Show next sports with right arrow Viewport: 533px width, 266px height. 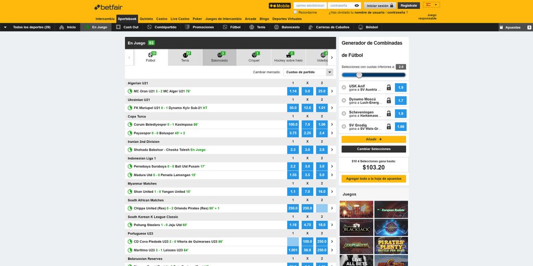click(332, 58)
